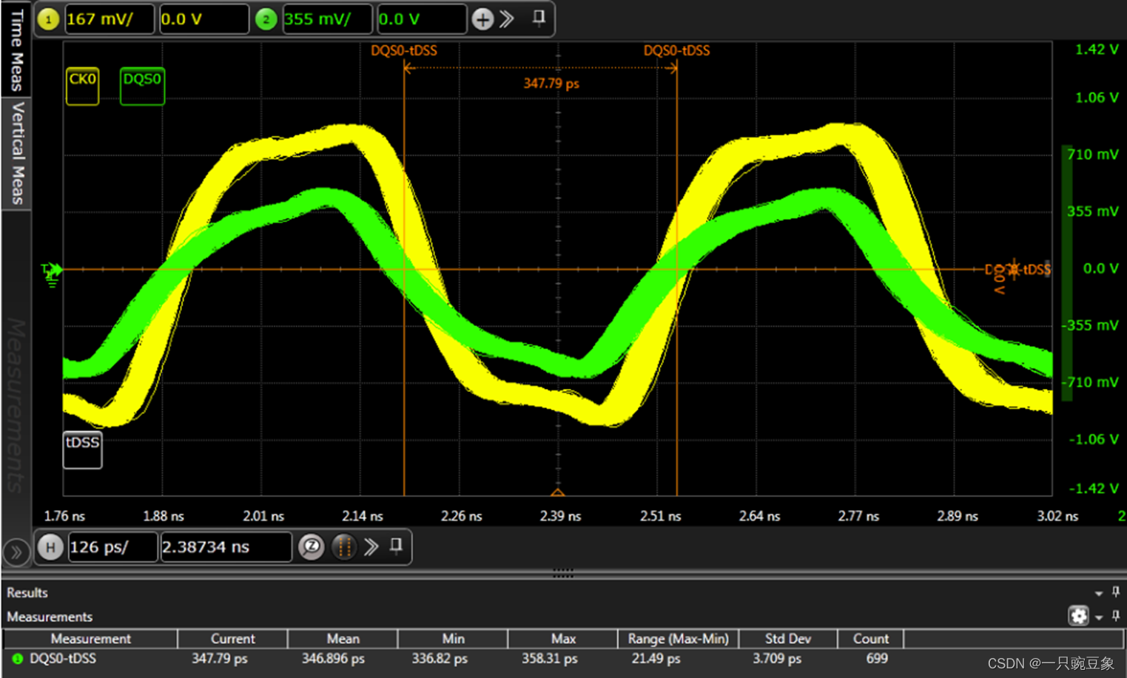Select DQS0-tDSS threshold marker at right
This screenshot has width=1127, height=678.
click(1017, 271)
